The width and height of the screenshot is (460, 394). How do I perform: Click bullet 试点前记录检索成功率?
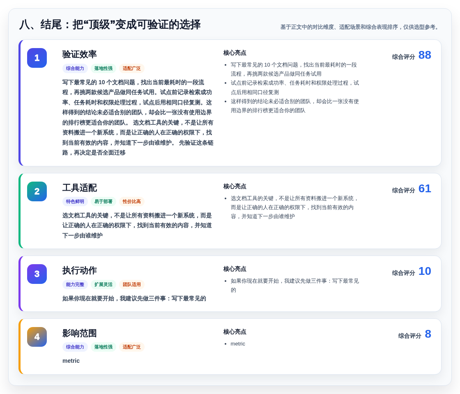pyautogui.click(x=294, y=88)
